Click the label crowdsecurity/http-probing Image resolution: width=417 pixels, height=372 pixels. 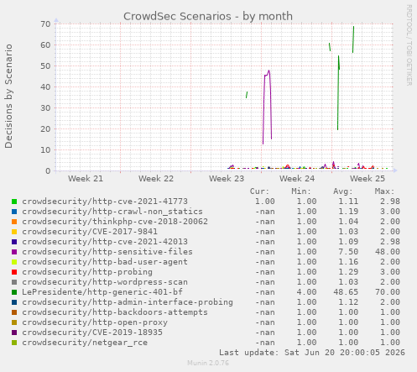[x=87, y=272]
